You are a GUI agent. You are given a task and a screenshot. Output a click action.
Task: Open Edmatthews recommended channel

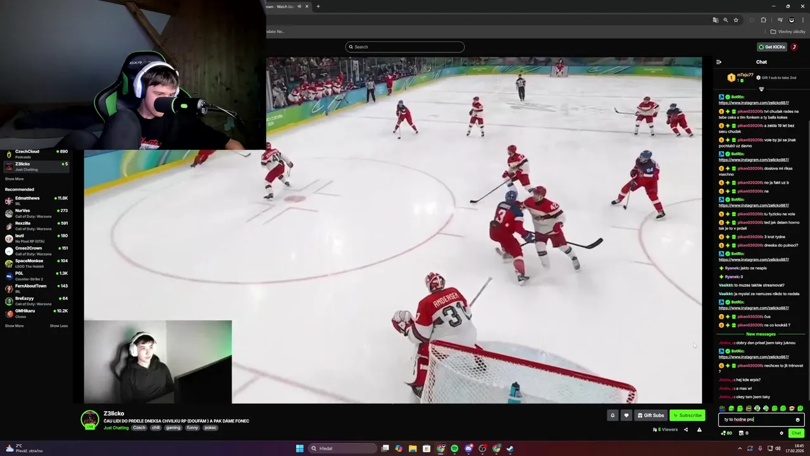click(x=37, y=200)
